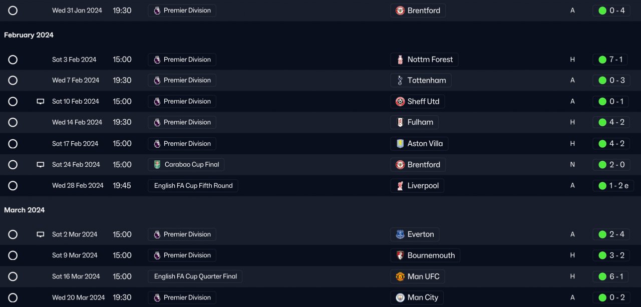Open the 7 - 1 result against Nottm Forest
Viewport: 641px width, 307px height.
[x=611, y=60]
